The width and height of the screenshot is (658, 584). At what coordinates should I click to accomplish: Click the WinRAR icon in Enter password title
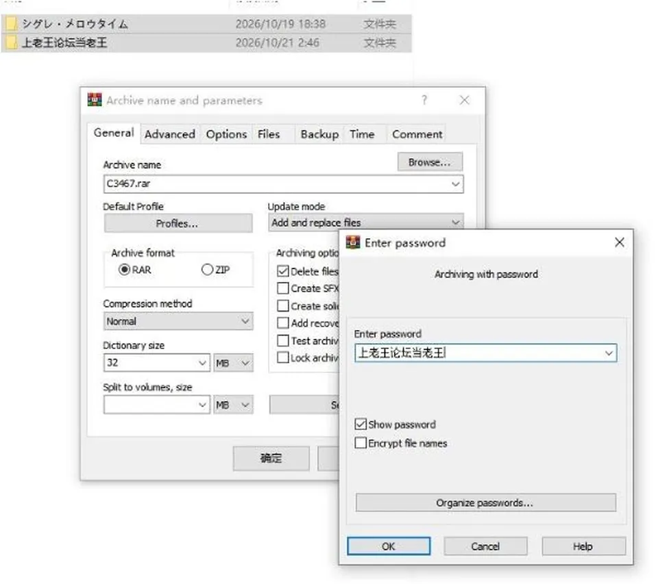tap(352, 242)
